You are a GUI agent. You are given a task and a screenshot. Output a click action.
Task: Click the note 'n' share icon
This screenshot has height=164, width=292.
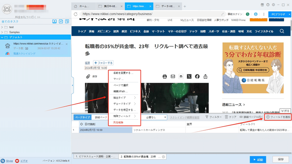pyautogui.click(x=181, y=77)
